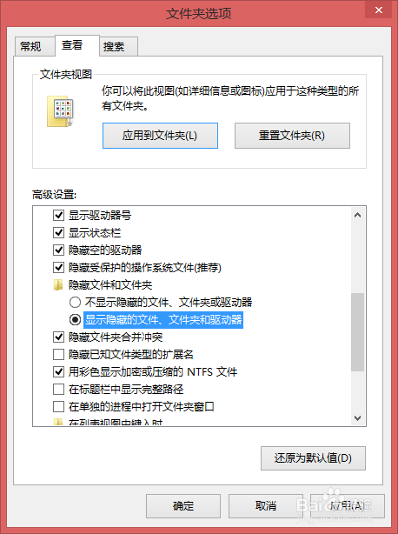Toggle the 显示驱动器号 checkbox
The width and height of the screenshot is (398, 534).
[x=58, y=215]
